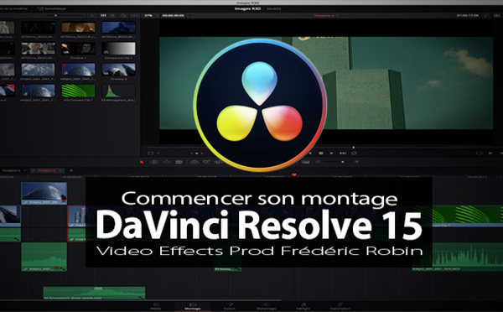The height and width of the screenshot is (312, 503).
Task: Expand the viewer transform mode dropdown arrow
Action: tap(158, 153)
